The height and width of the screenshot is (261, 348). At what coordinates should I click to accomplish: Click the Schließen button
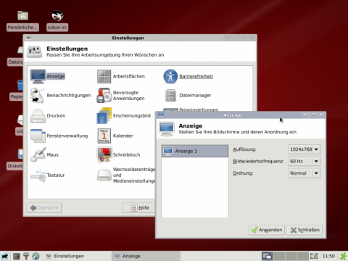coord(304,230)
